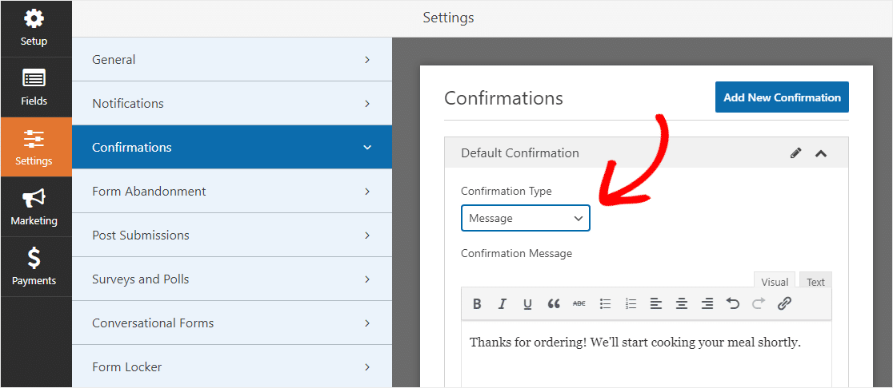Image resolution: width=893 pixels, height=388 pixels.
Task: Collapse the Default Confirmation panel
Action: (x=821, y=152)
